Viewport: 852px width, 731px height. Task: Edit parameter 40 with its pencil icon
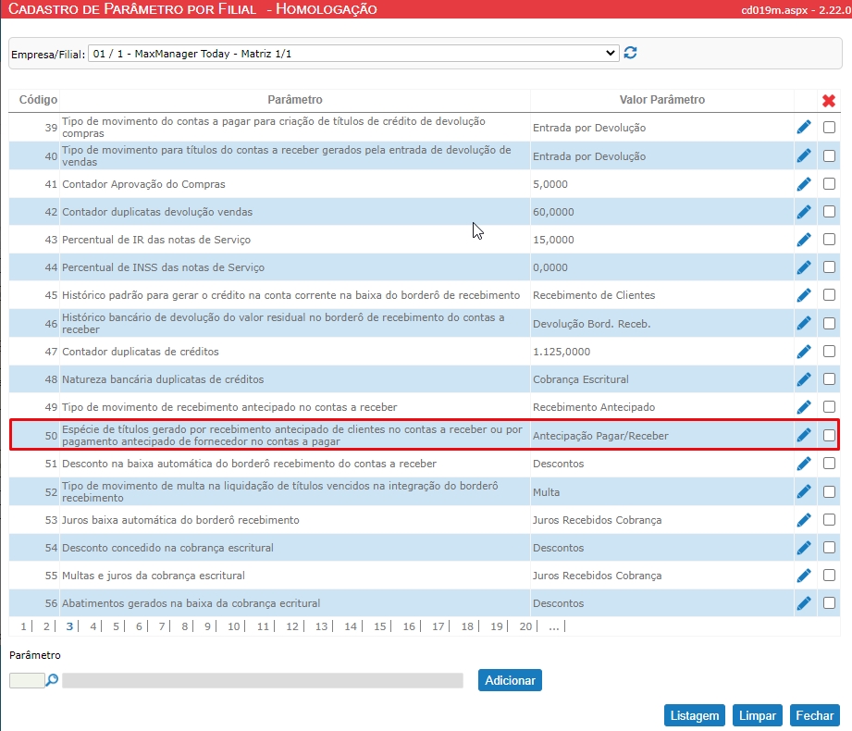804,156
